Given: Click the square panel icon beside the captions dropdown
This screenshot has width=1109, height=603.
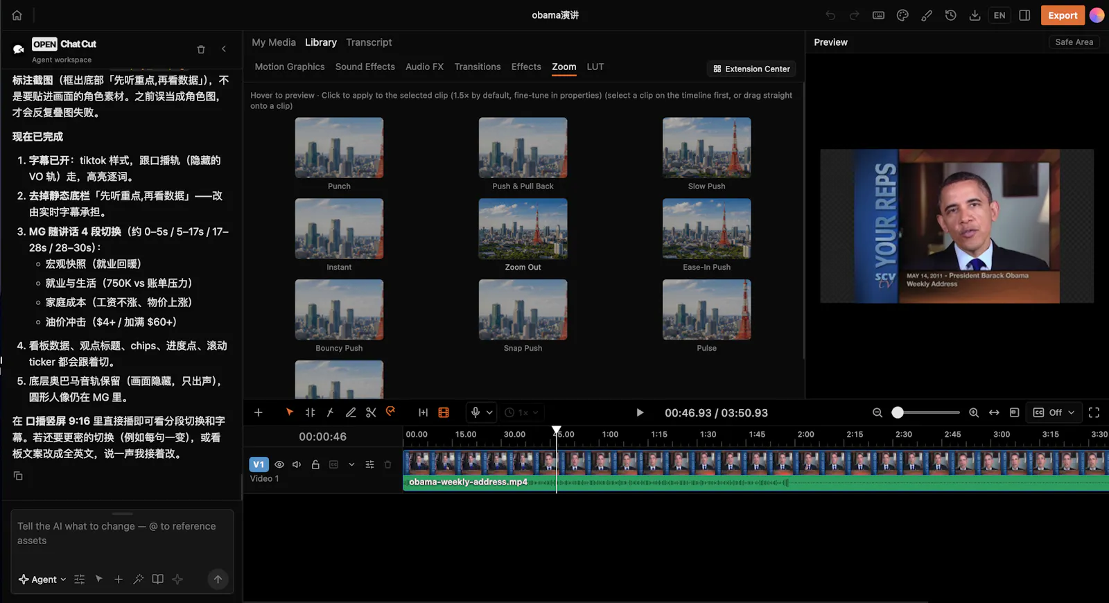Looking at the screenshot, I should coord(1014,412).
